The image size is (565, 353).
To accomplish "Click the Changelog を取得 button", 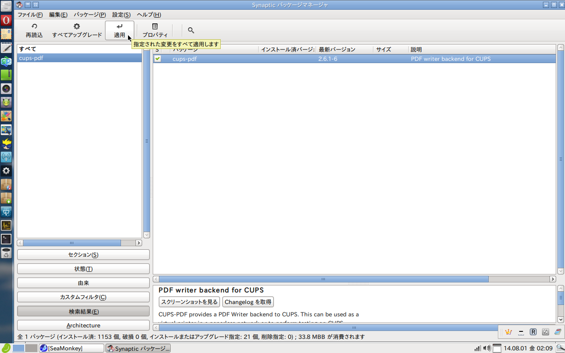I will pyautogui.click(x=248, y=302).
